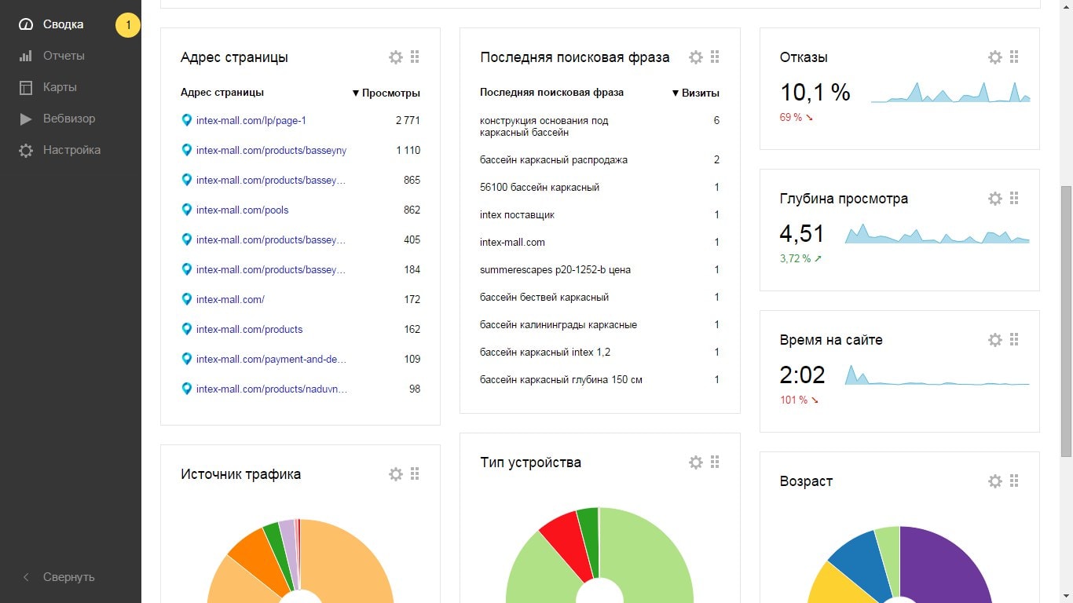Click map pin icon beside intex-mall.com/pools
1073x603 pixels.
[x=187, y=210]
